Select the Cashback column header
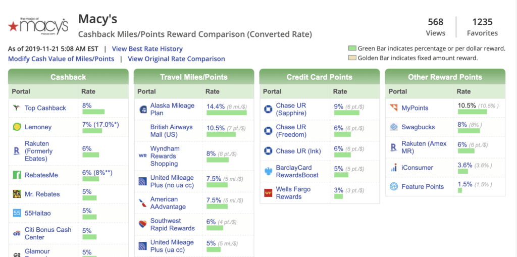The image size is (517, 257). pos(68,77)
